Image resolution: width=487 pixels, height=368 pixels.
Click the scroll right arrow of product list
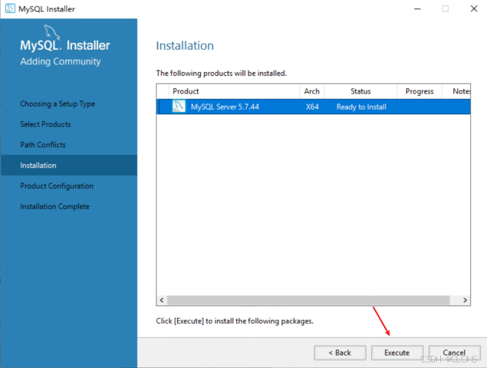[465, 300]
